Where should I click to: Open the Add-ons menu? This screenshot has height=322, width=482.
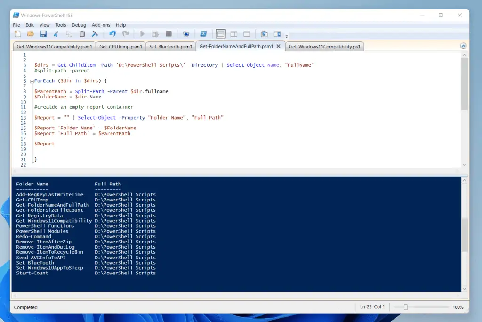[101, 25]
